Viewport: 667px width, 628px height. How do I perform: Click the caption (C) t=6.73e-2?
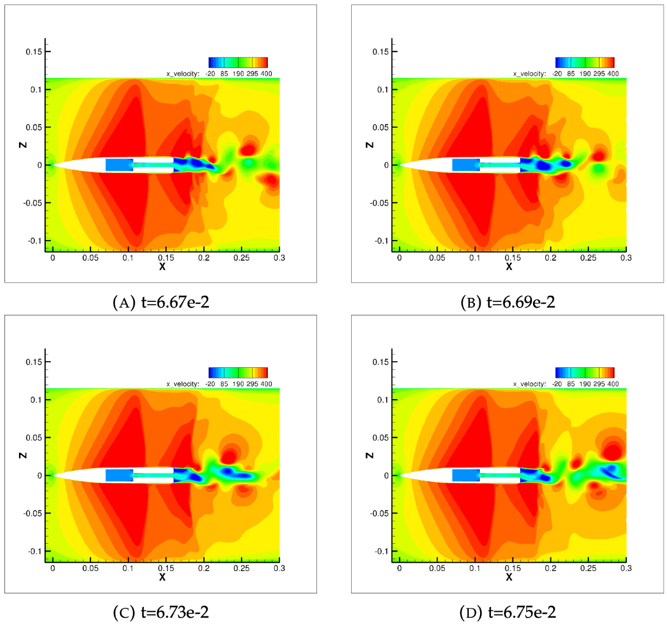coord(161,612)
